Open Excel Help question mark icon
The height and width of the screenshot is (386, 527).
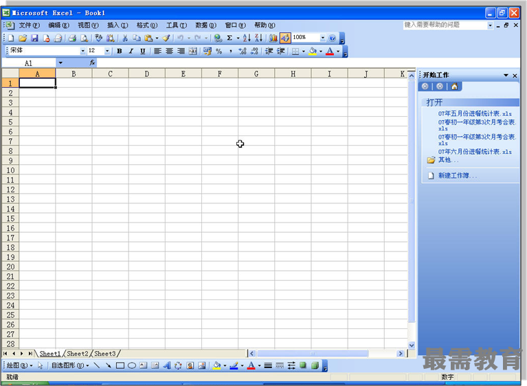tap(332, 38)
